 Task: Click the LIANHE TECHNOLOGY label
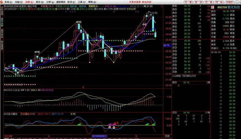(x=184, y=76)
